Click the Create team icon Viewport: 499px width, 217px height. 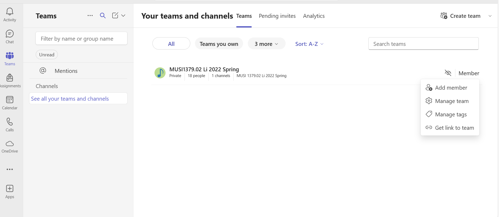click(x=444, y=16)
